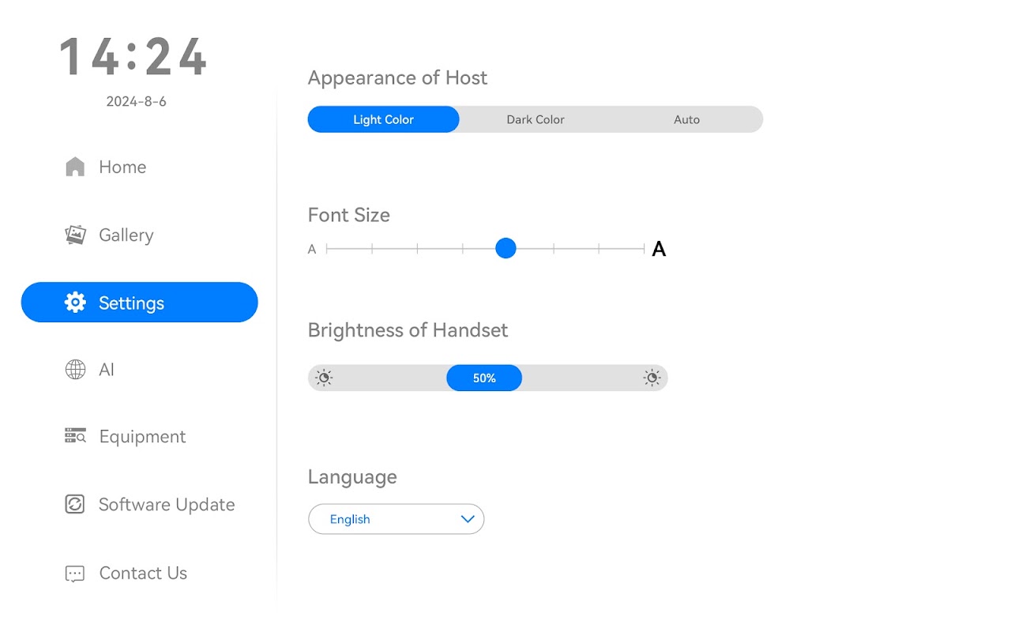Click the Language dropdown chevron arrow
This screenshot has height=632, width=1011.
(x=468, y=519)
